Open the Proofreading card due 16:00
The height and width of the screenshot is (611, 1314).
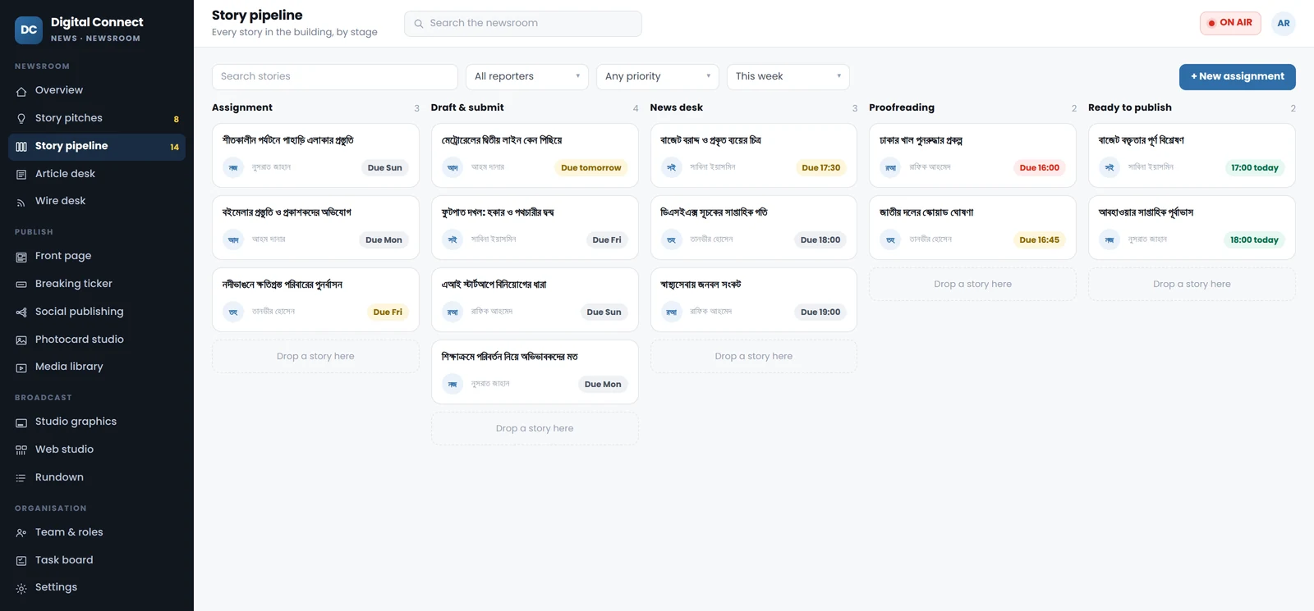point(972,155)
